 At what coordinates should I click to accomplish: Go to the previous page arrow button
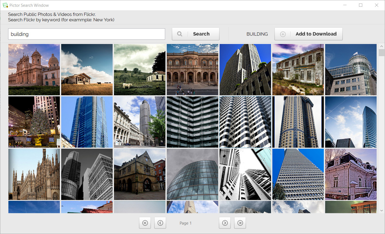pyautogui.click(x=160, y=223)
